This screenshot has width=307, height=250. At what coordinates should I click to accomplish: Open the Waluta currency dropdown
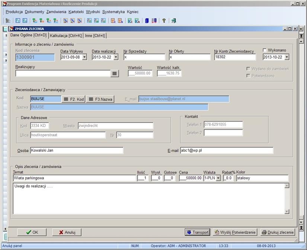(218, 178)
